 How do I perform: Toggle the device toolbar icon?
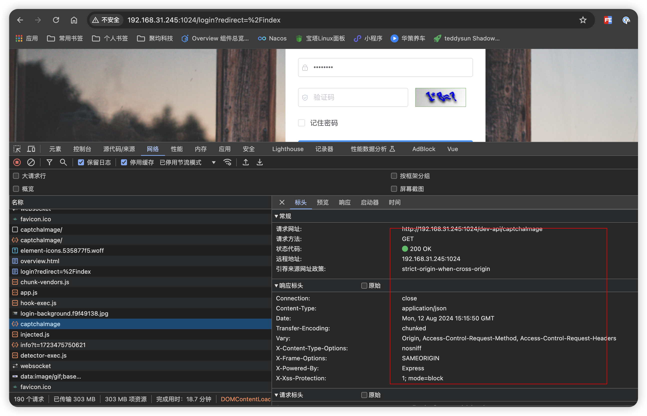click(31, 149)
